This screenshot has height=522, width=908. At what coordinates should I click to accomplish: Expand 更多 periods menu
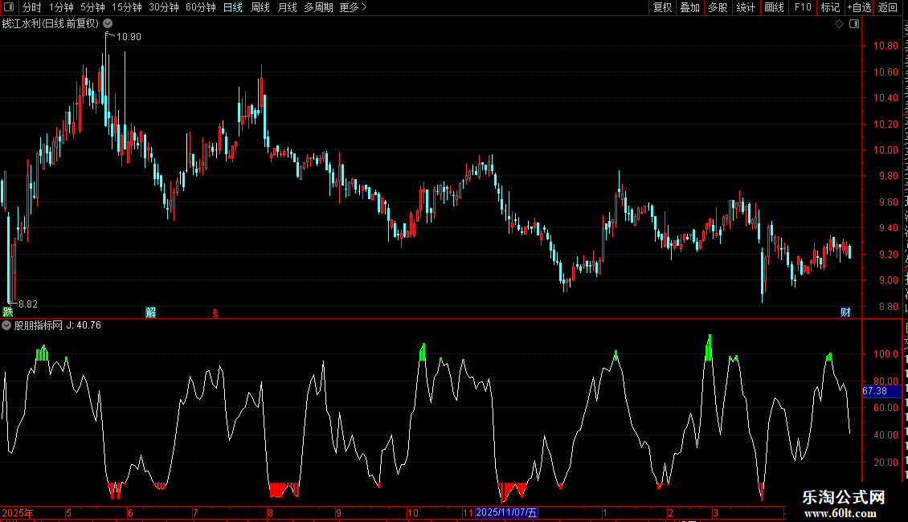point(353,7)
